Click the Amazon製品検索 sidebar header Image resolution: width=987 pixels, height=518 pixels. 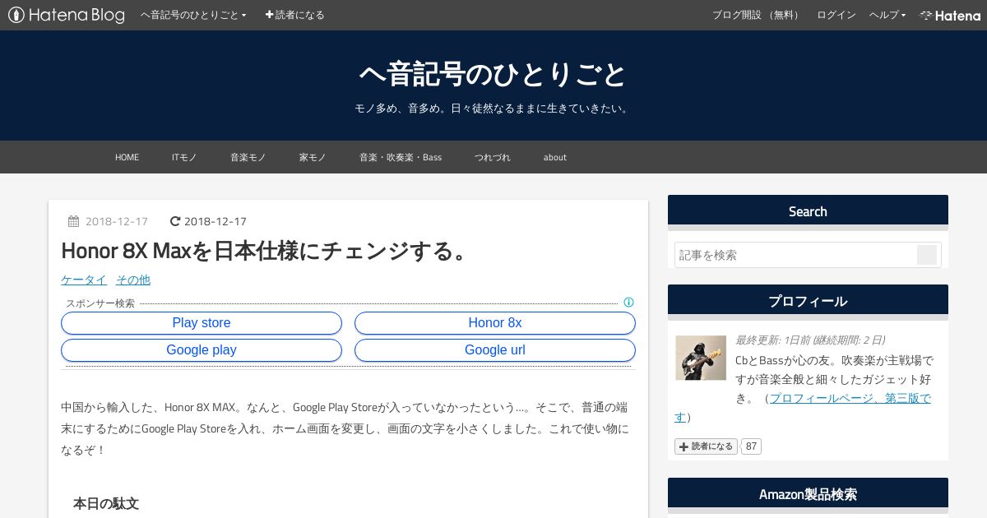(808, 494)
